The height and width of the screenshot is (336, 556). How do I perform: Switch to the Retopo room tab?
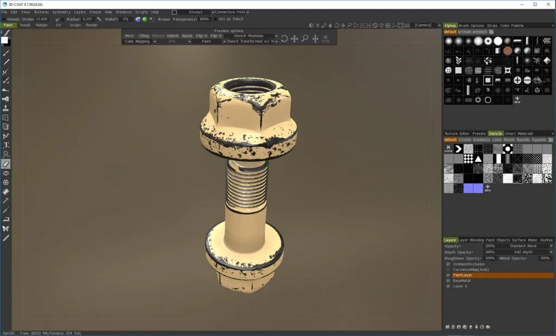[41, 25]
